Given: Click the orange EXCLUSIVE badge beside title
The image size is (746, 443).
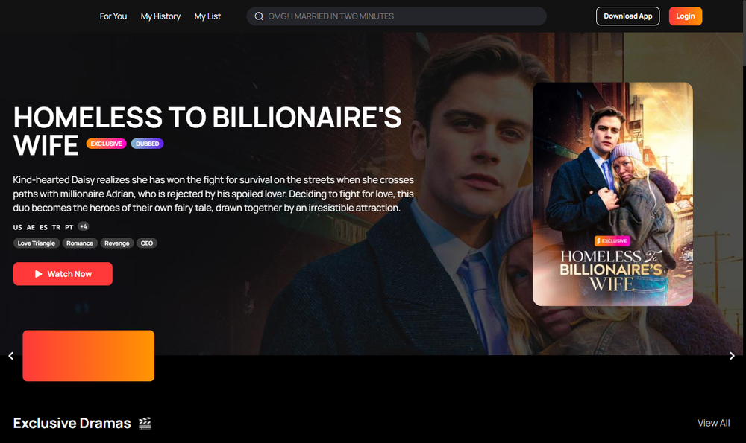Looking at the screenshot, I should coord(106,144).
